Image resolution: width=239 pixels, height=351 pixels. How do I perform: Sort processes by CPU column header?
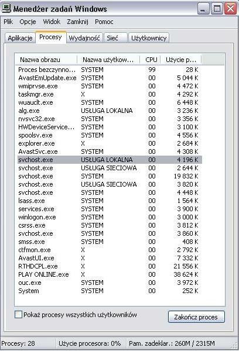[150, 60]
